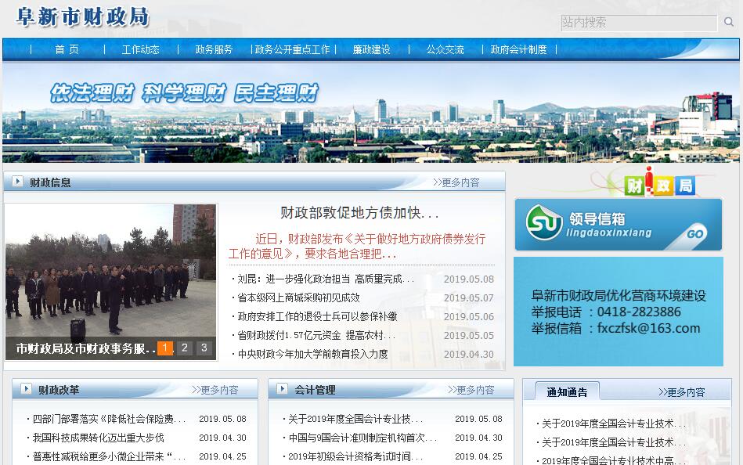Open the 政府会计制度 menu item

pyautogui.click(x=518, y=49)
